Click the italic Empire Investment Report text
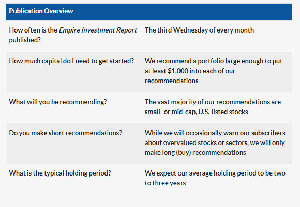 pos(98,30)
